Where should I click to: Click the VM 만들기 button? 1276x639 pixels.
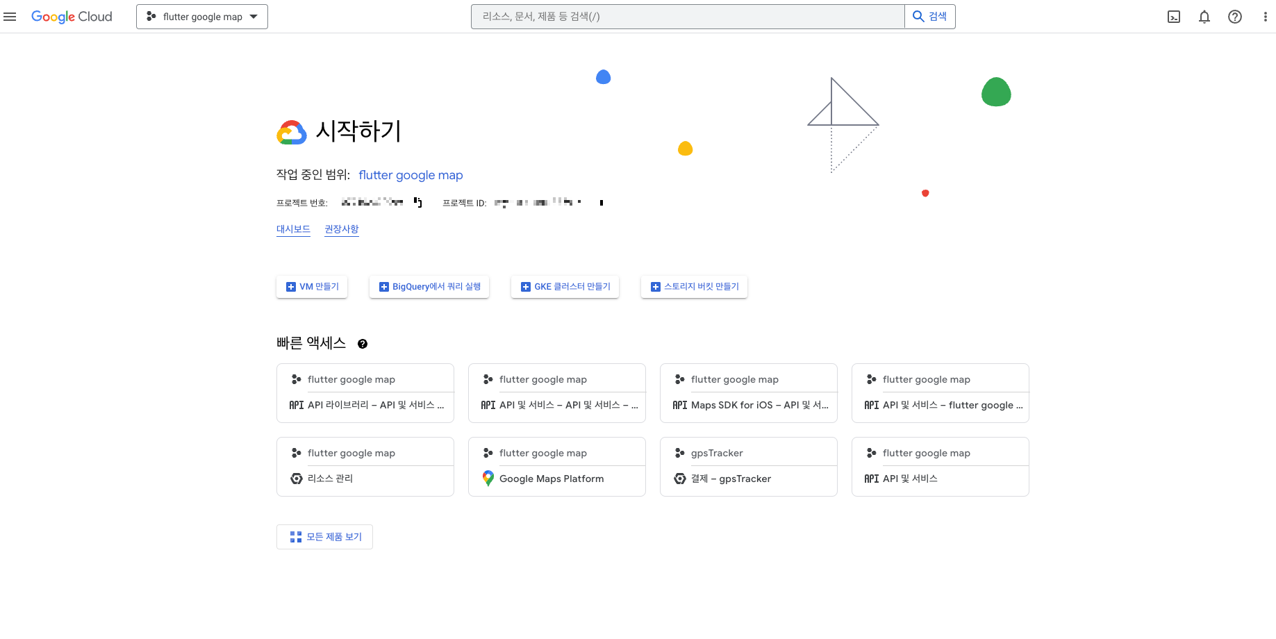click(x=312, y=287)
